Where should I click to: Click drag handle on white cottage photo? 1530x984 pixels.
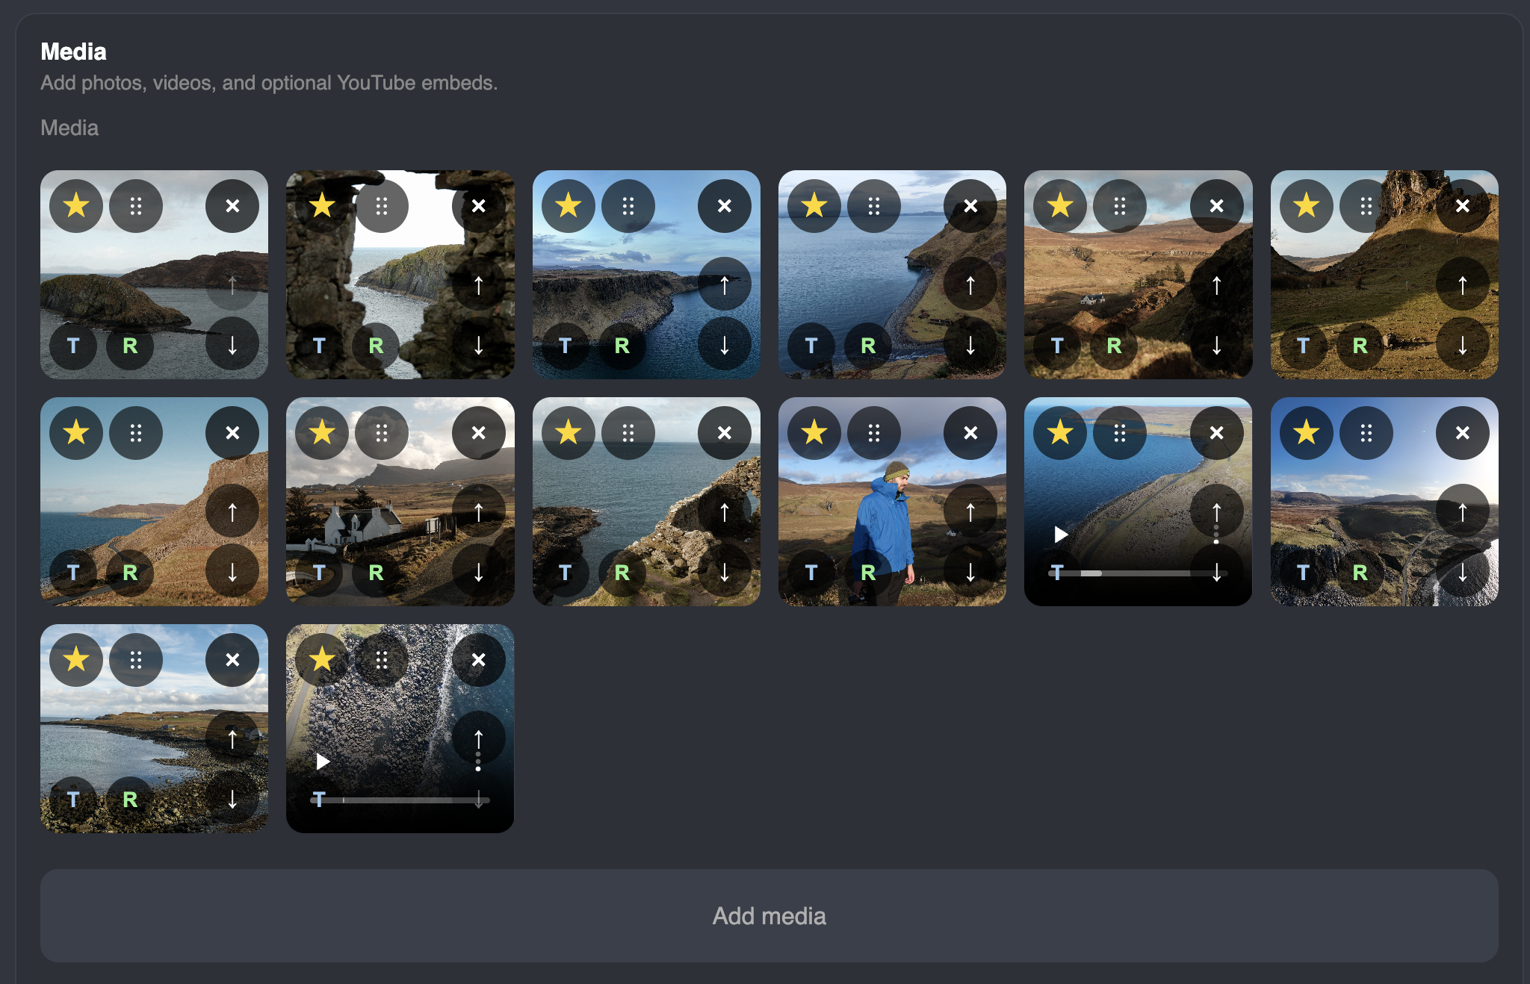point(382,432)
